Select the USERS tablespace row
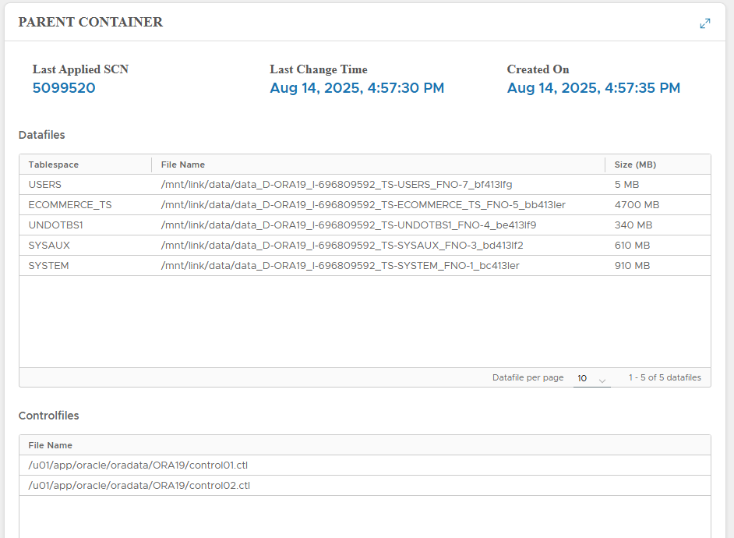 [x=45, y=185]
